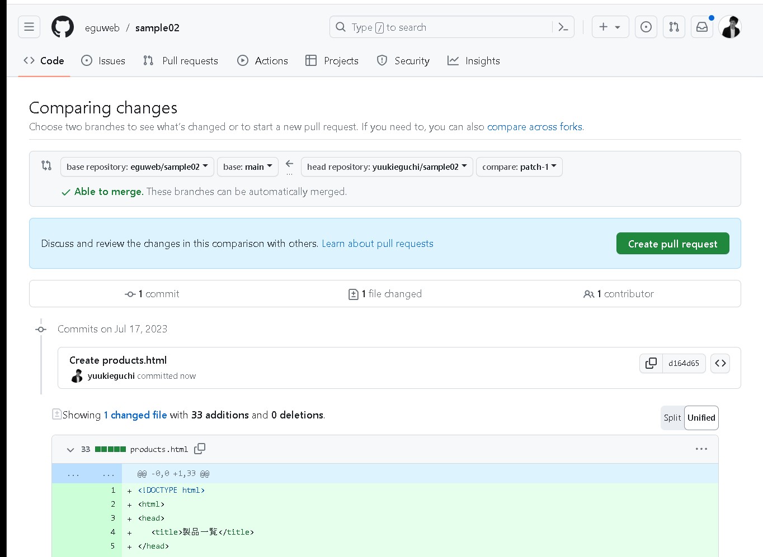Collapse the products.html diff with the chevron

click(x=70, y=449)
